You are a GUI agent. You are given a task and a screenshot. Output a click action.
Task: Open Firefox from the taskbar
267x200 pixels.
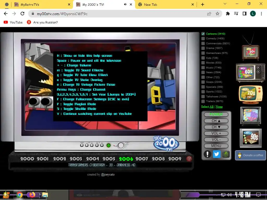pyautogui.click(x=32, y=195)
